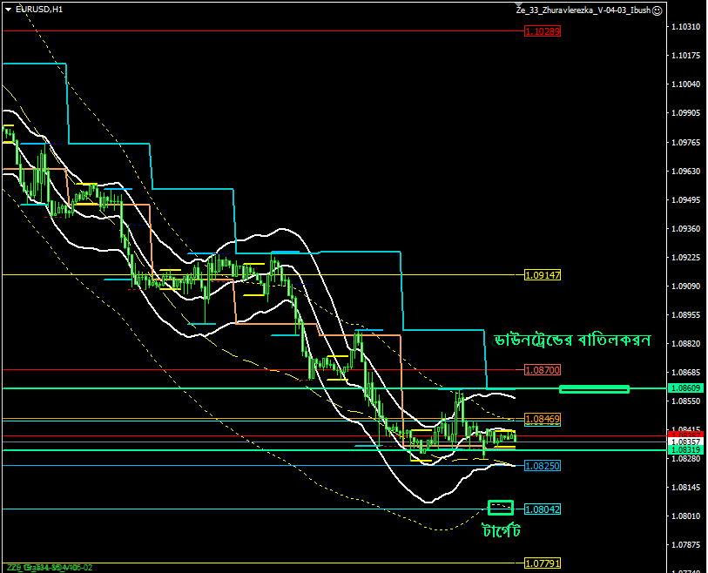Select the green bar marker near 1.08609
Image resolution: width=708 pixels, height=573 pixels.
click(594, 388)
